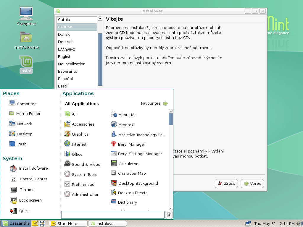Click the Cassandra menu button
The height and width of the screenshot is (227, 303).
tap(16, 223)
